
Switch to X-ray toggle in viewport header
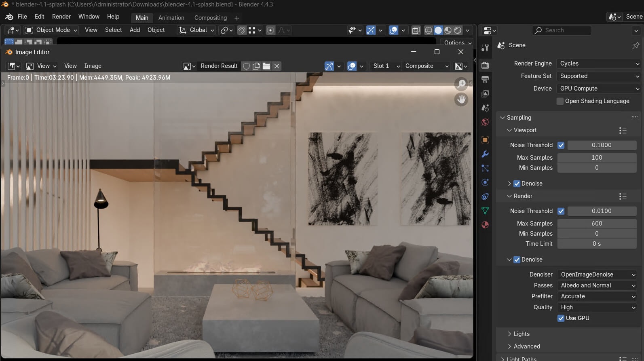416,30
